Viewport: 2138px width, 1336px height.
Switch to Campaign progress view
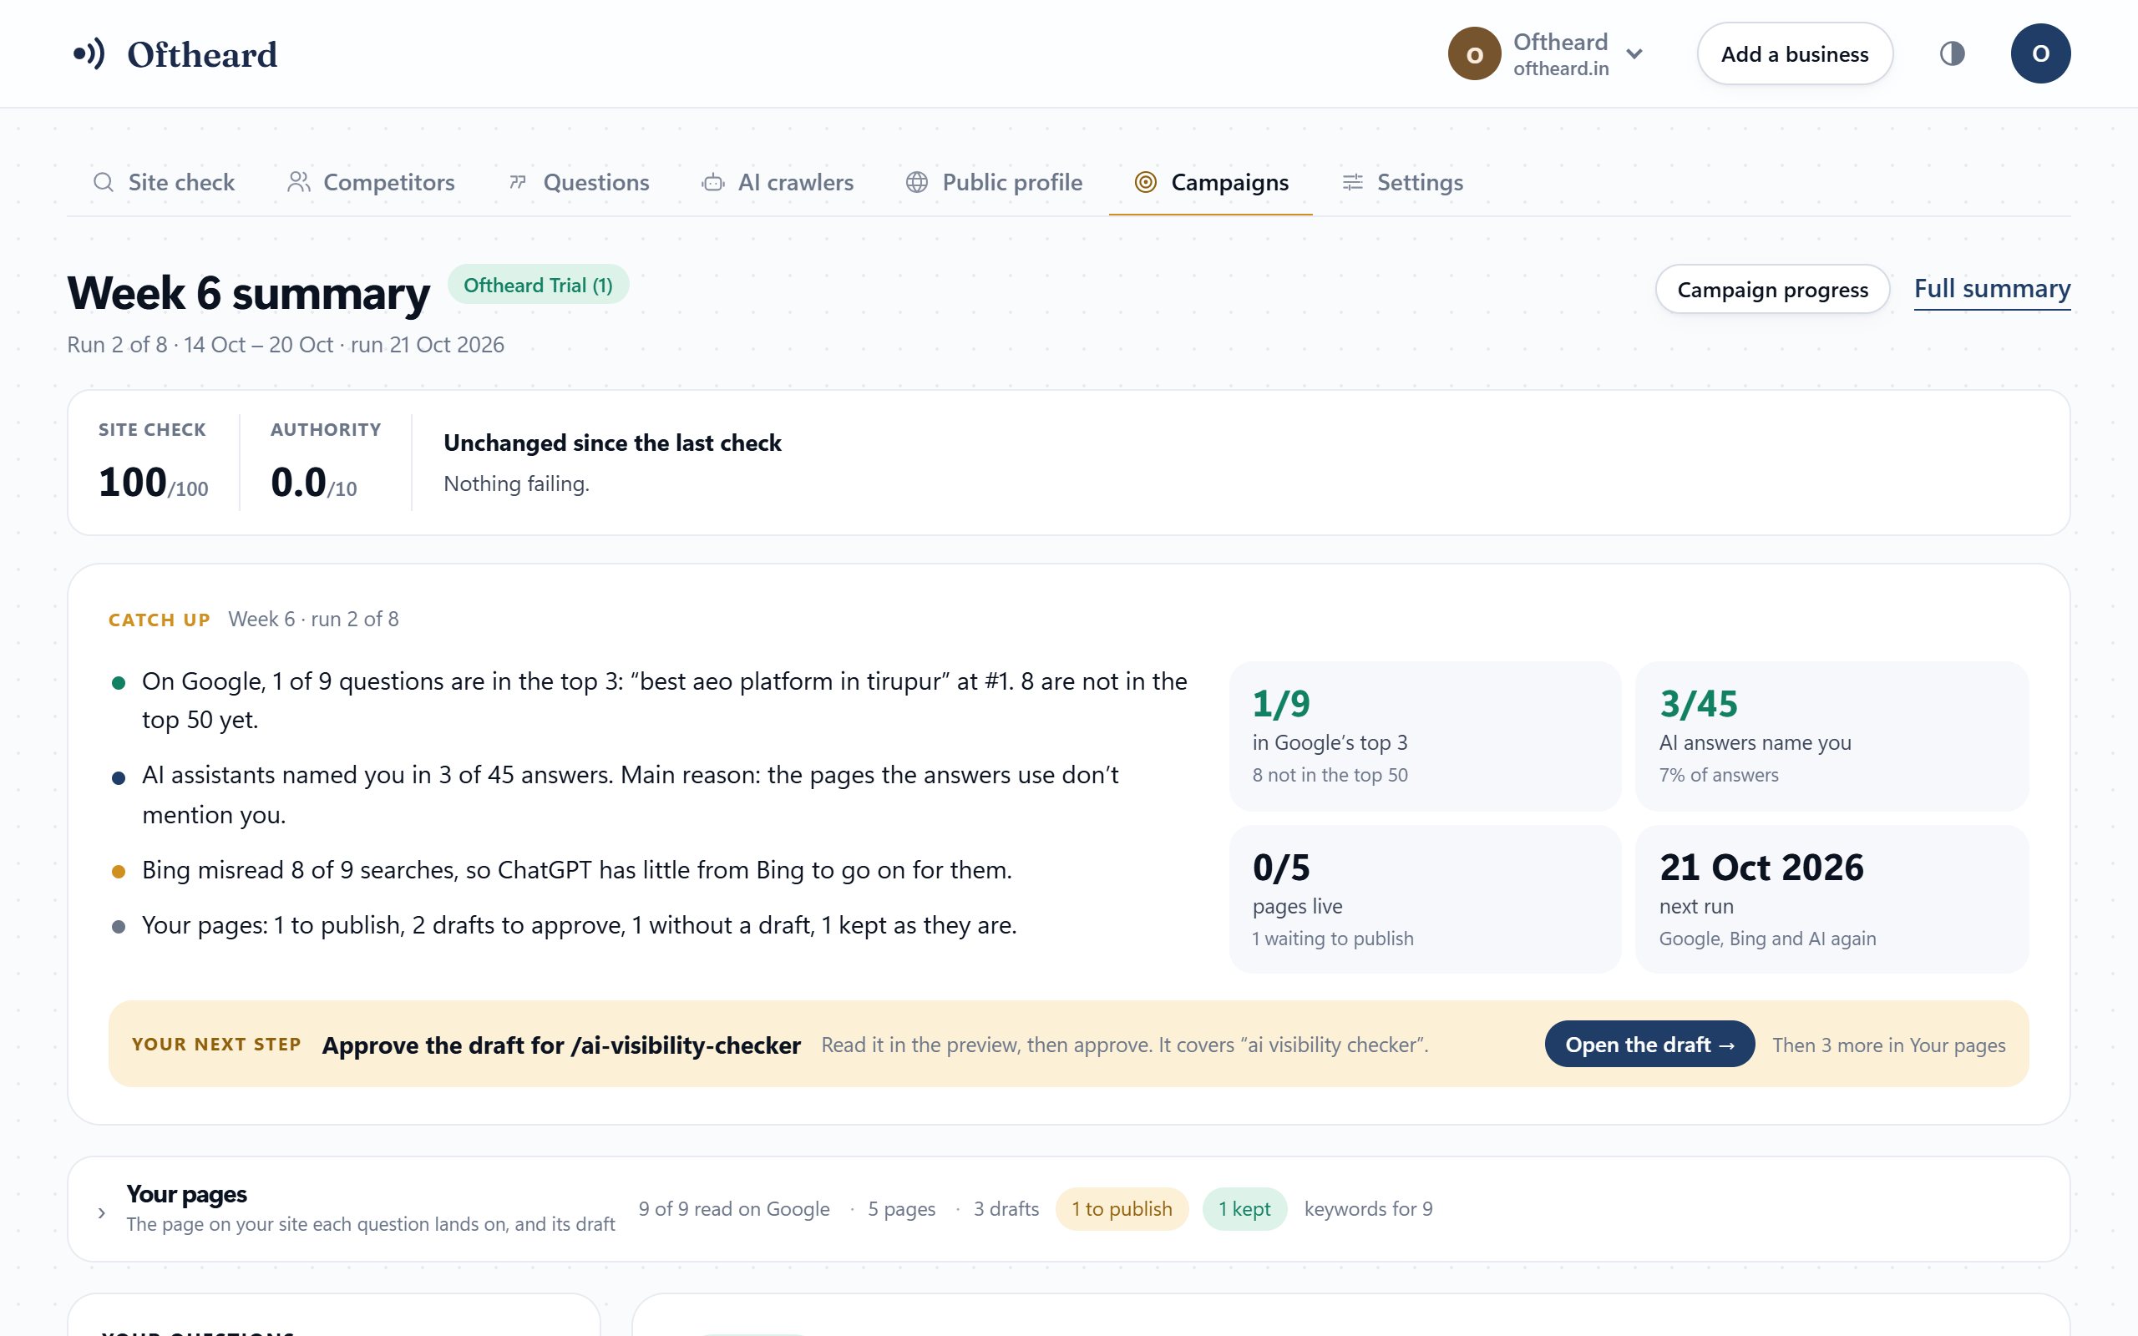point(1772,289)
